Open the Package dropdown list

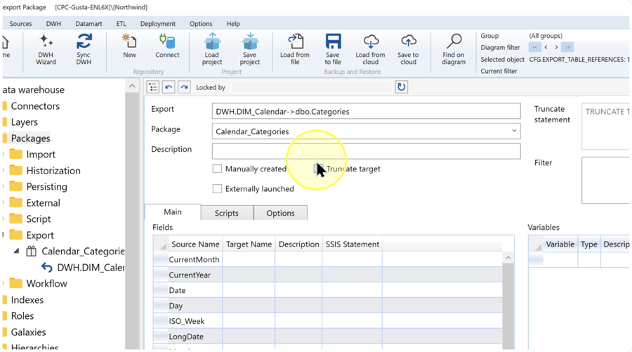[514, 131]
